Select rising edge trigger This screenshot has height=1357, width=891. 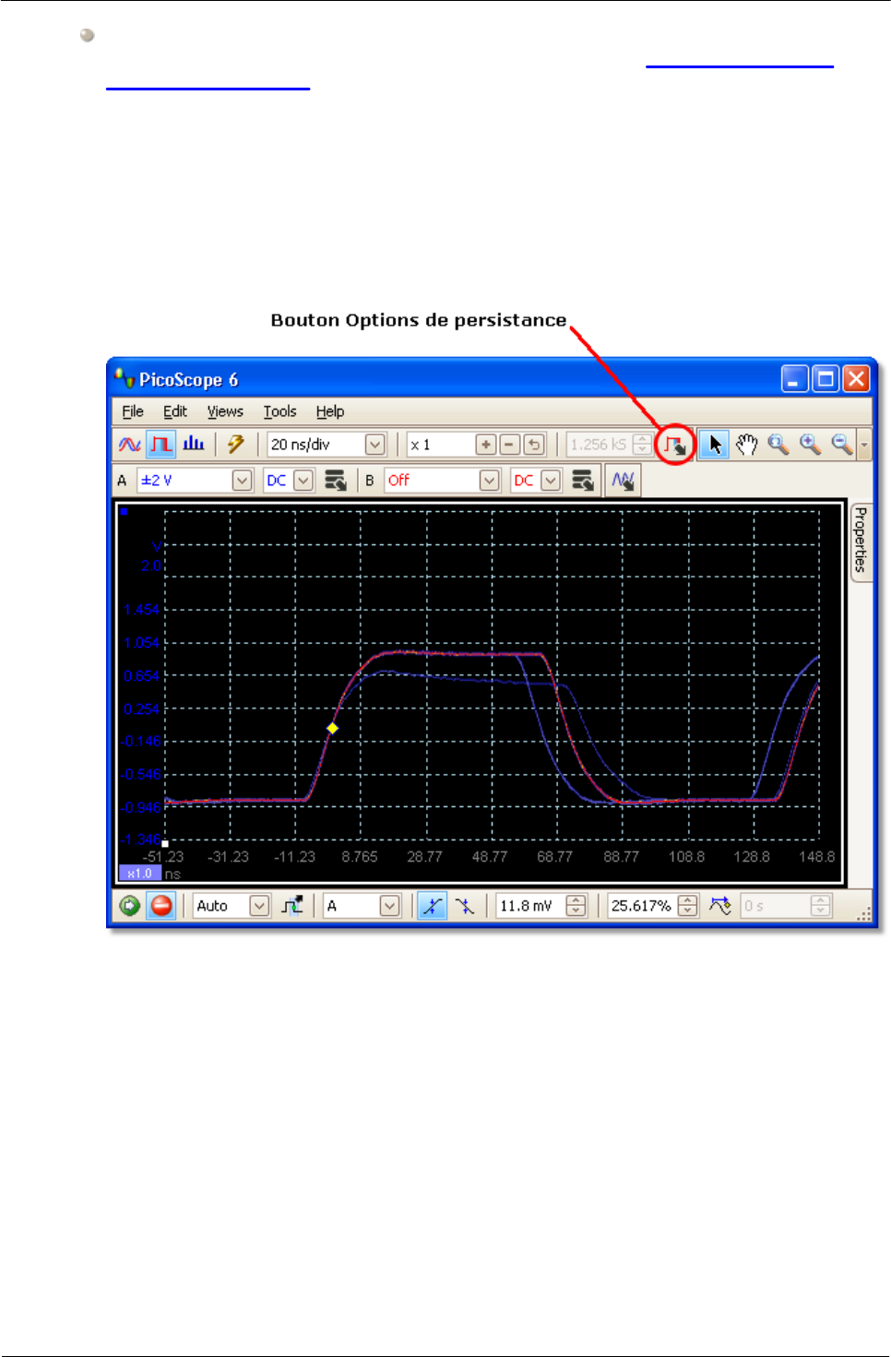coord(432,906)
